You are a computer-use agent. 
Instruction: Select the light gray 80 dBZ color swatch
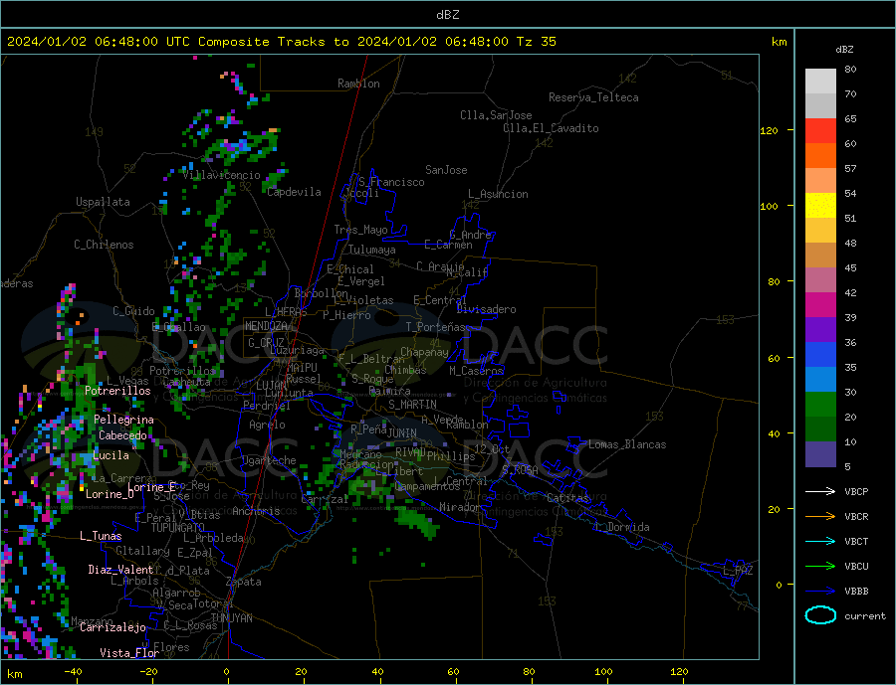click(820, 82)
